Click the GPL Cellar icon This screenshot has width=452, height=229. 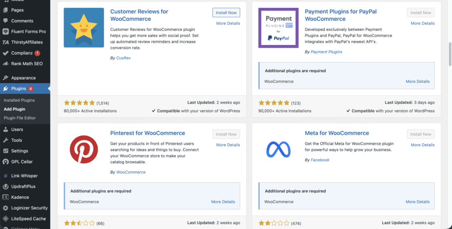[5, 162]
